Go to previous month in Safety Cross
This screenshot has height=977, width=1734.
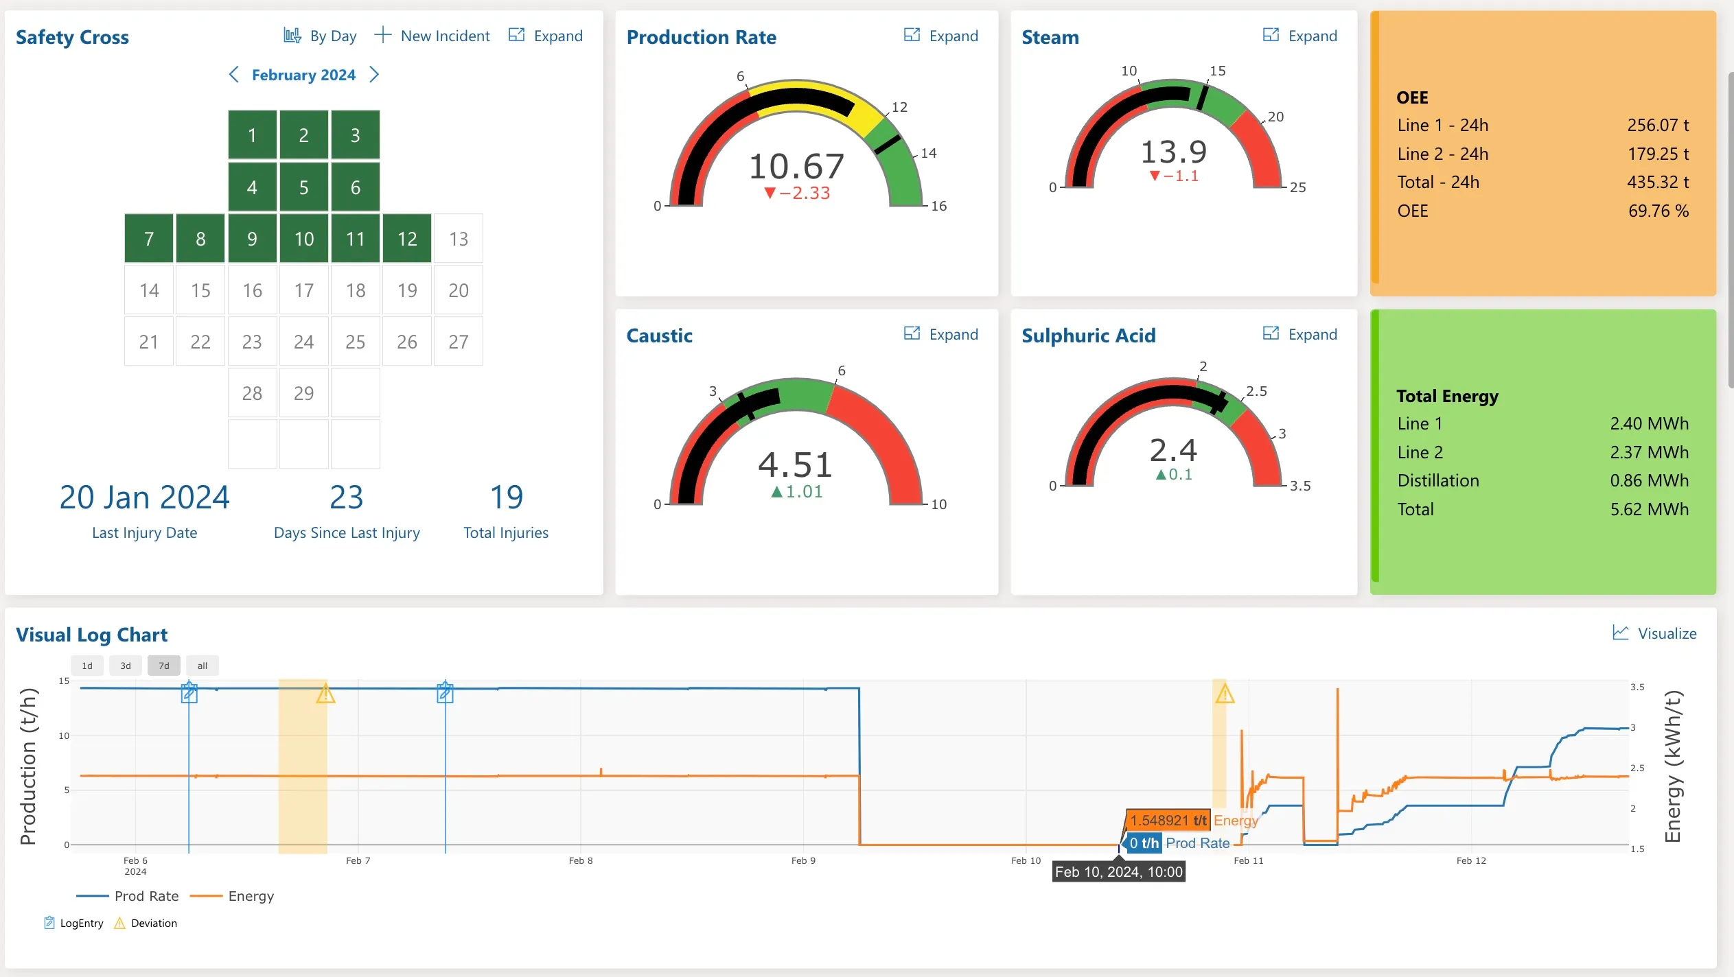(x=234, y=75)
